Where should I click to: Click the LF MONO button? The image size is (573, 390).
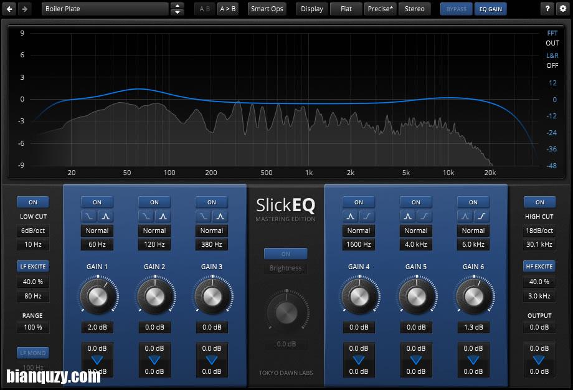point(33,353)
